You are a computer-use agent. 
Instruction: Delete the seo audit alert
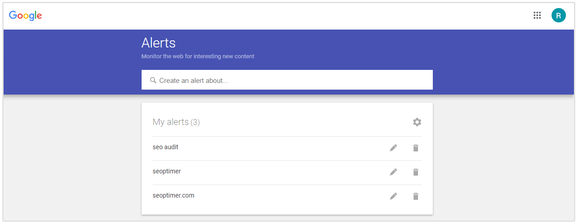(416, 148)
